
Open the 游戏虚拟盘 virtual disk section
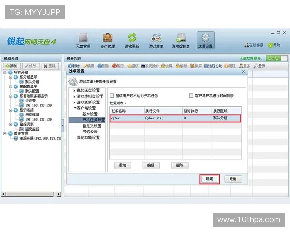pyautogui.click(x=181, y=41)
